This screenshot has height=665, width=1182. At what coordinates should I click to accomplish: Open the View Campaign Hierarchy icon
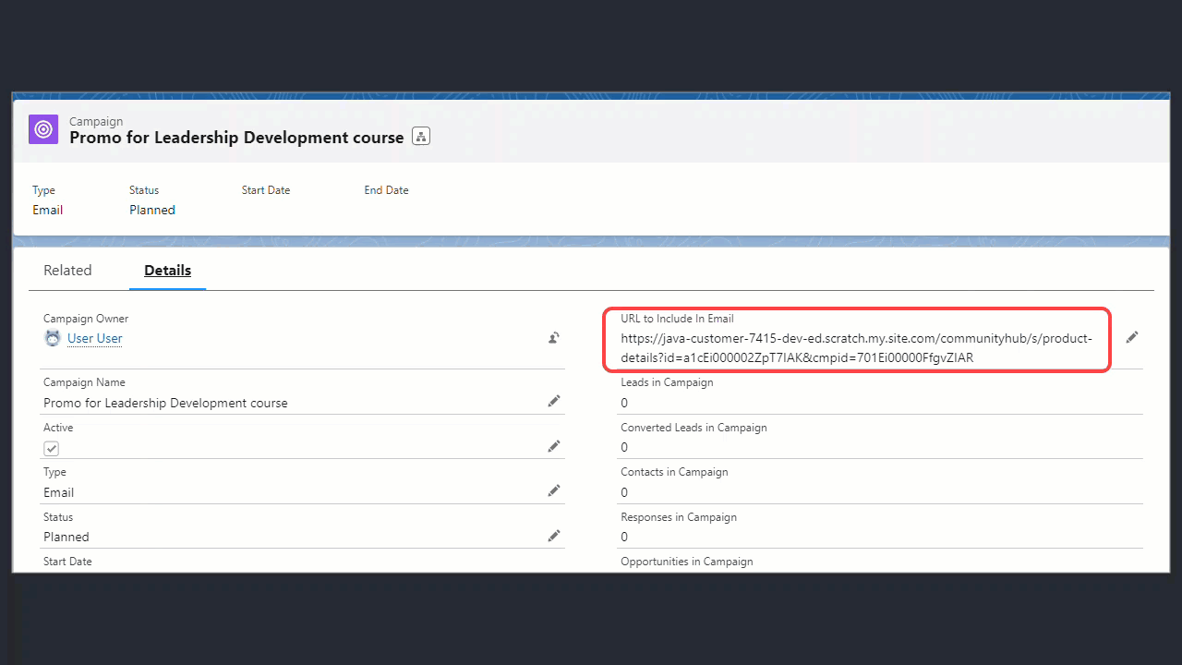tap(420, 137)
